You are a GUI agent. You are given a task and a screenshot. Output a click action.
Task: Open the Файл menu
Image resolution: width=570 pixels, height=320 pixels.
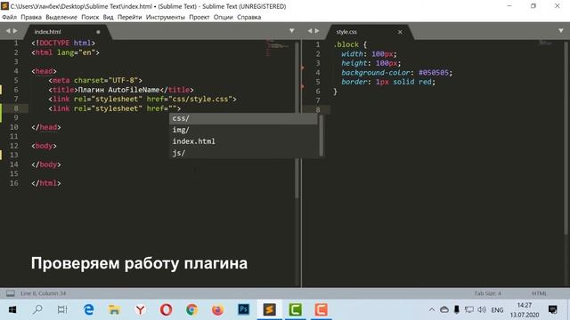tap(10, 17)
